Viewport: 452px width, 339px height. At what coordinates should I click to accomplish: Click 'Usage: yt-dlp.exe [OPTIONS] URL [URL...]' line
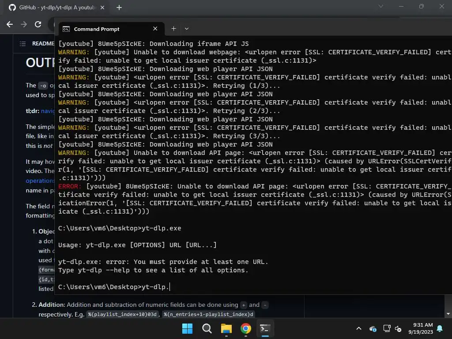tap(137, 245)
